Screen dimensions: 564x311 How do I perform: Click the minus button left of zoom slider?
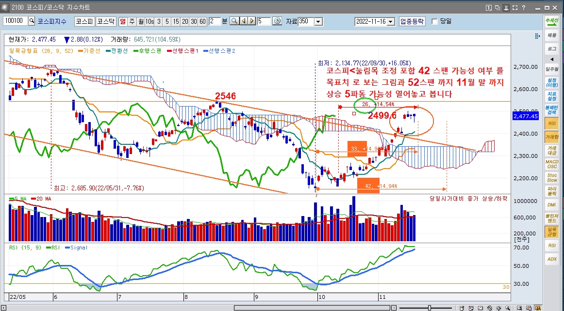coord(394,308)
